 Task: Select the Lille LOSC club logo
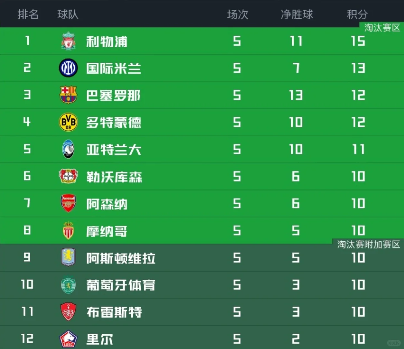68,339
